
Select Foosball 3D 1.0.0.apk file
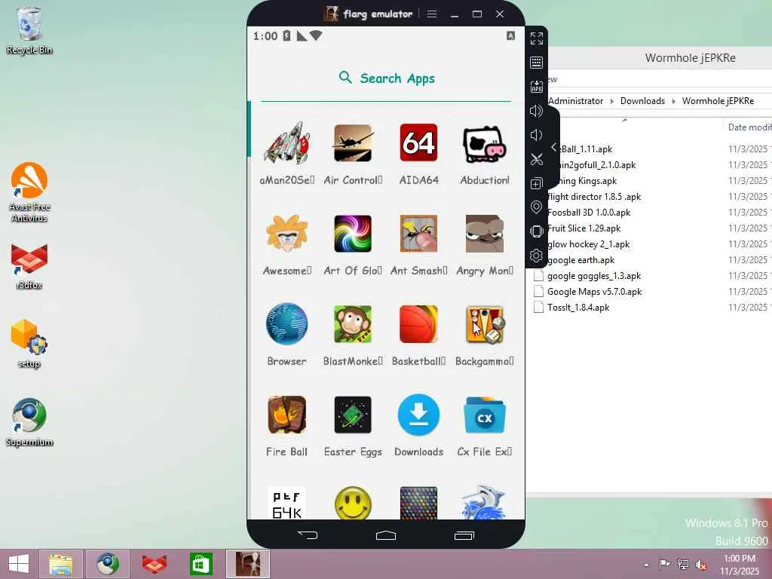tap(589, 213)
